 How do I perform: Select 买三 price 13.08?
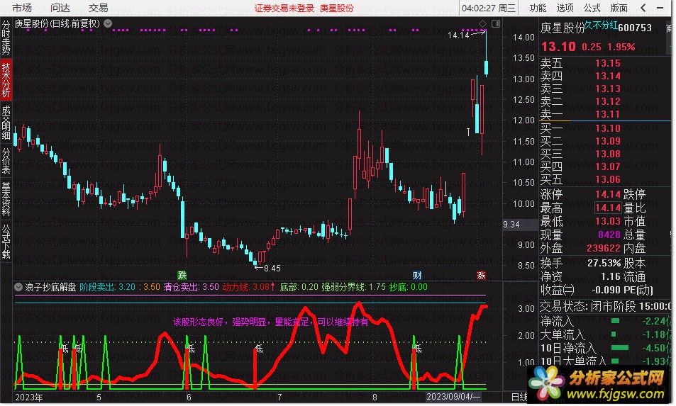607,154
